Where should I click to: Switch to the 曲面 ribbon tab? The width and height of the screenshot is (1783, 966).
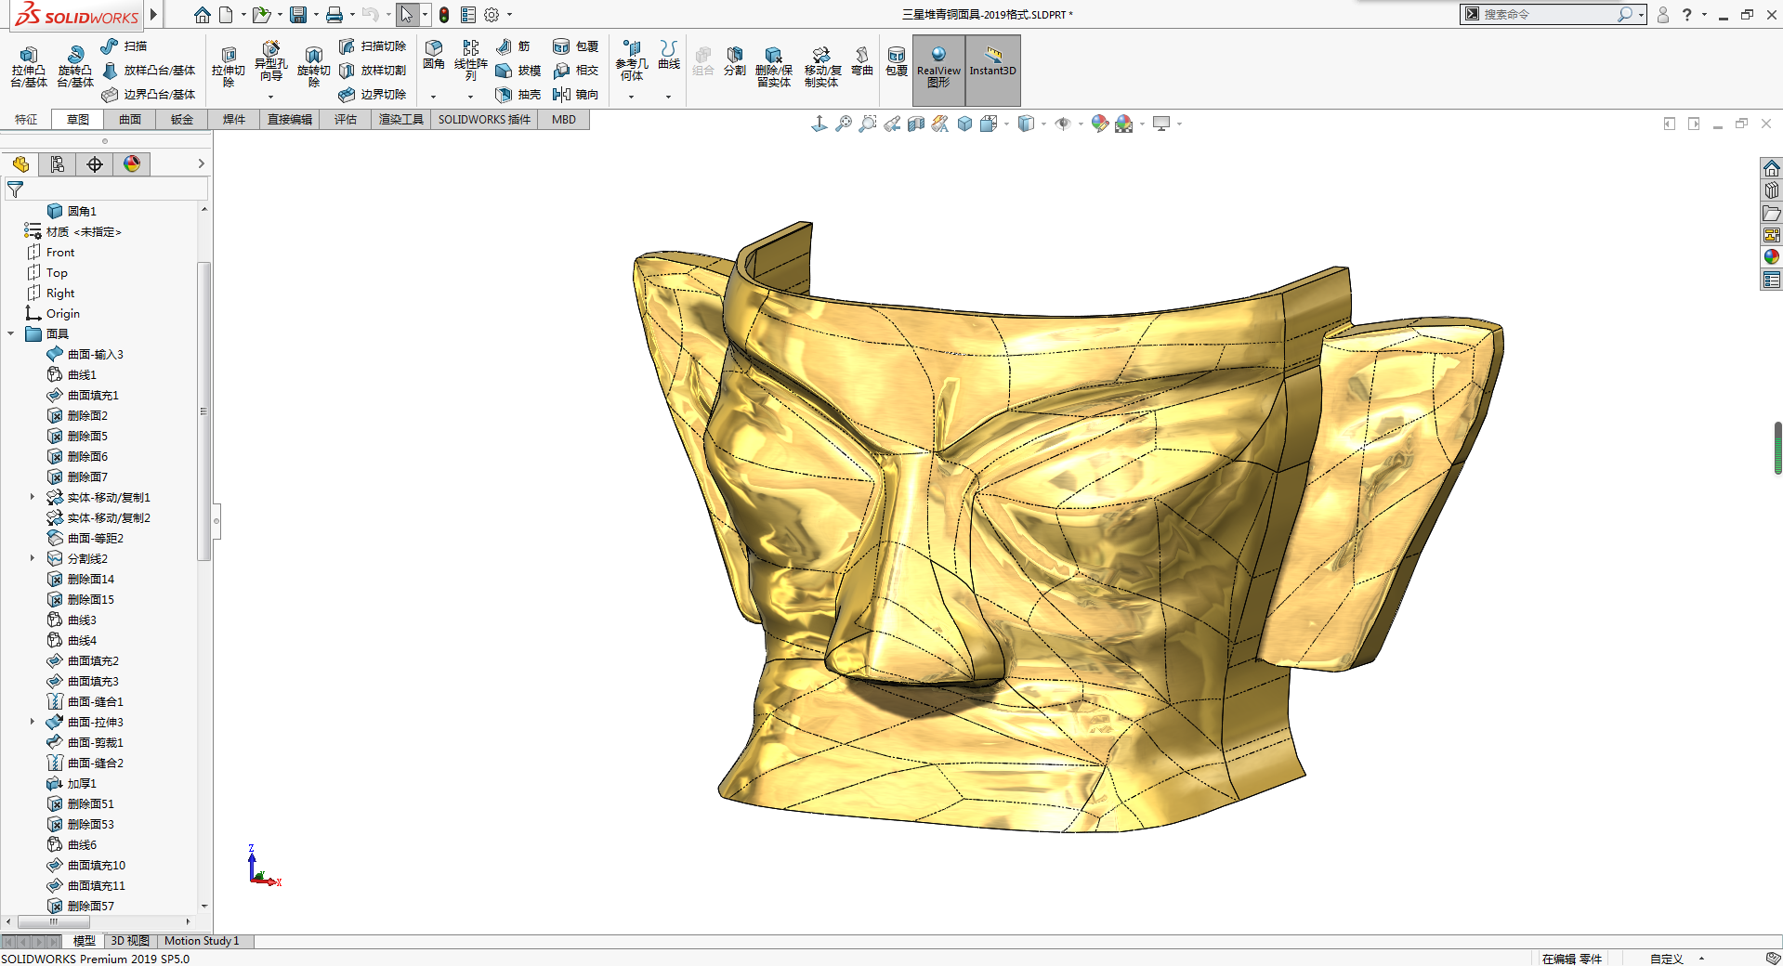click(x=130, y=120)
